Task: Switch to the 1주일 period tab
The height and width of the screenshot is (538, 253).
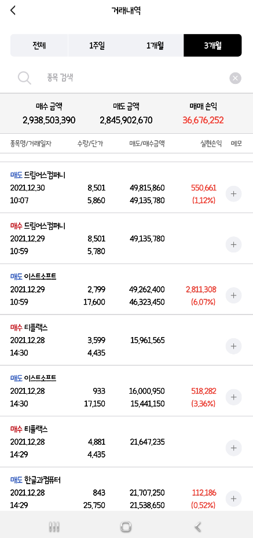Action: tap(97, 45)
